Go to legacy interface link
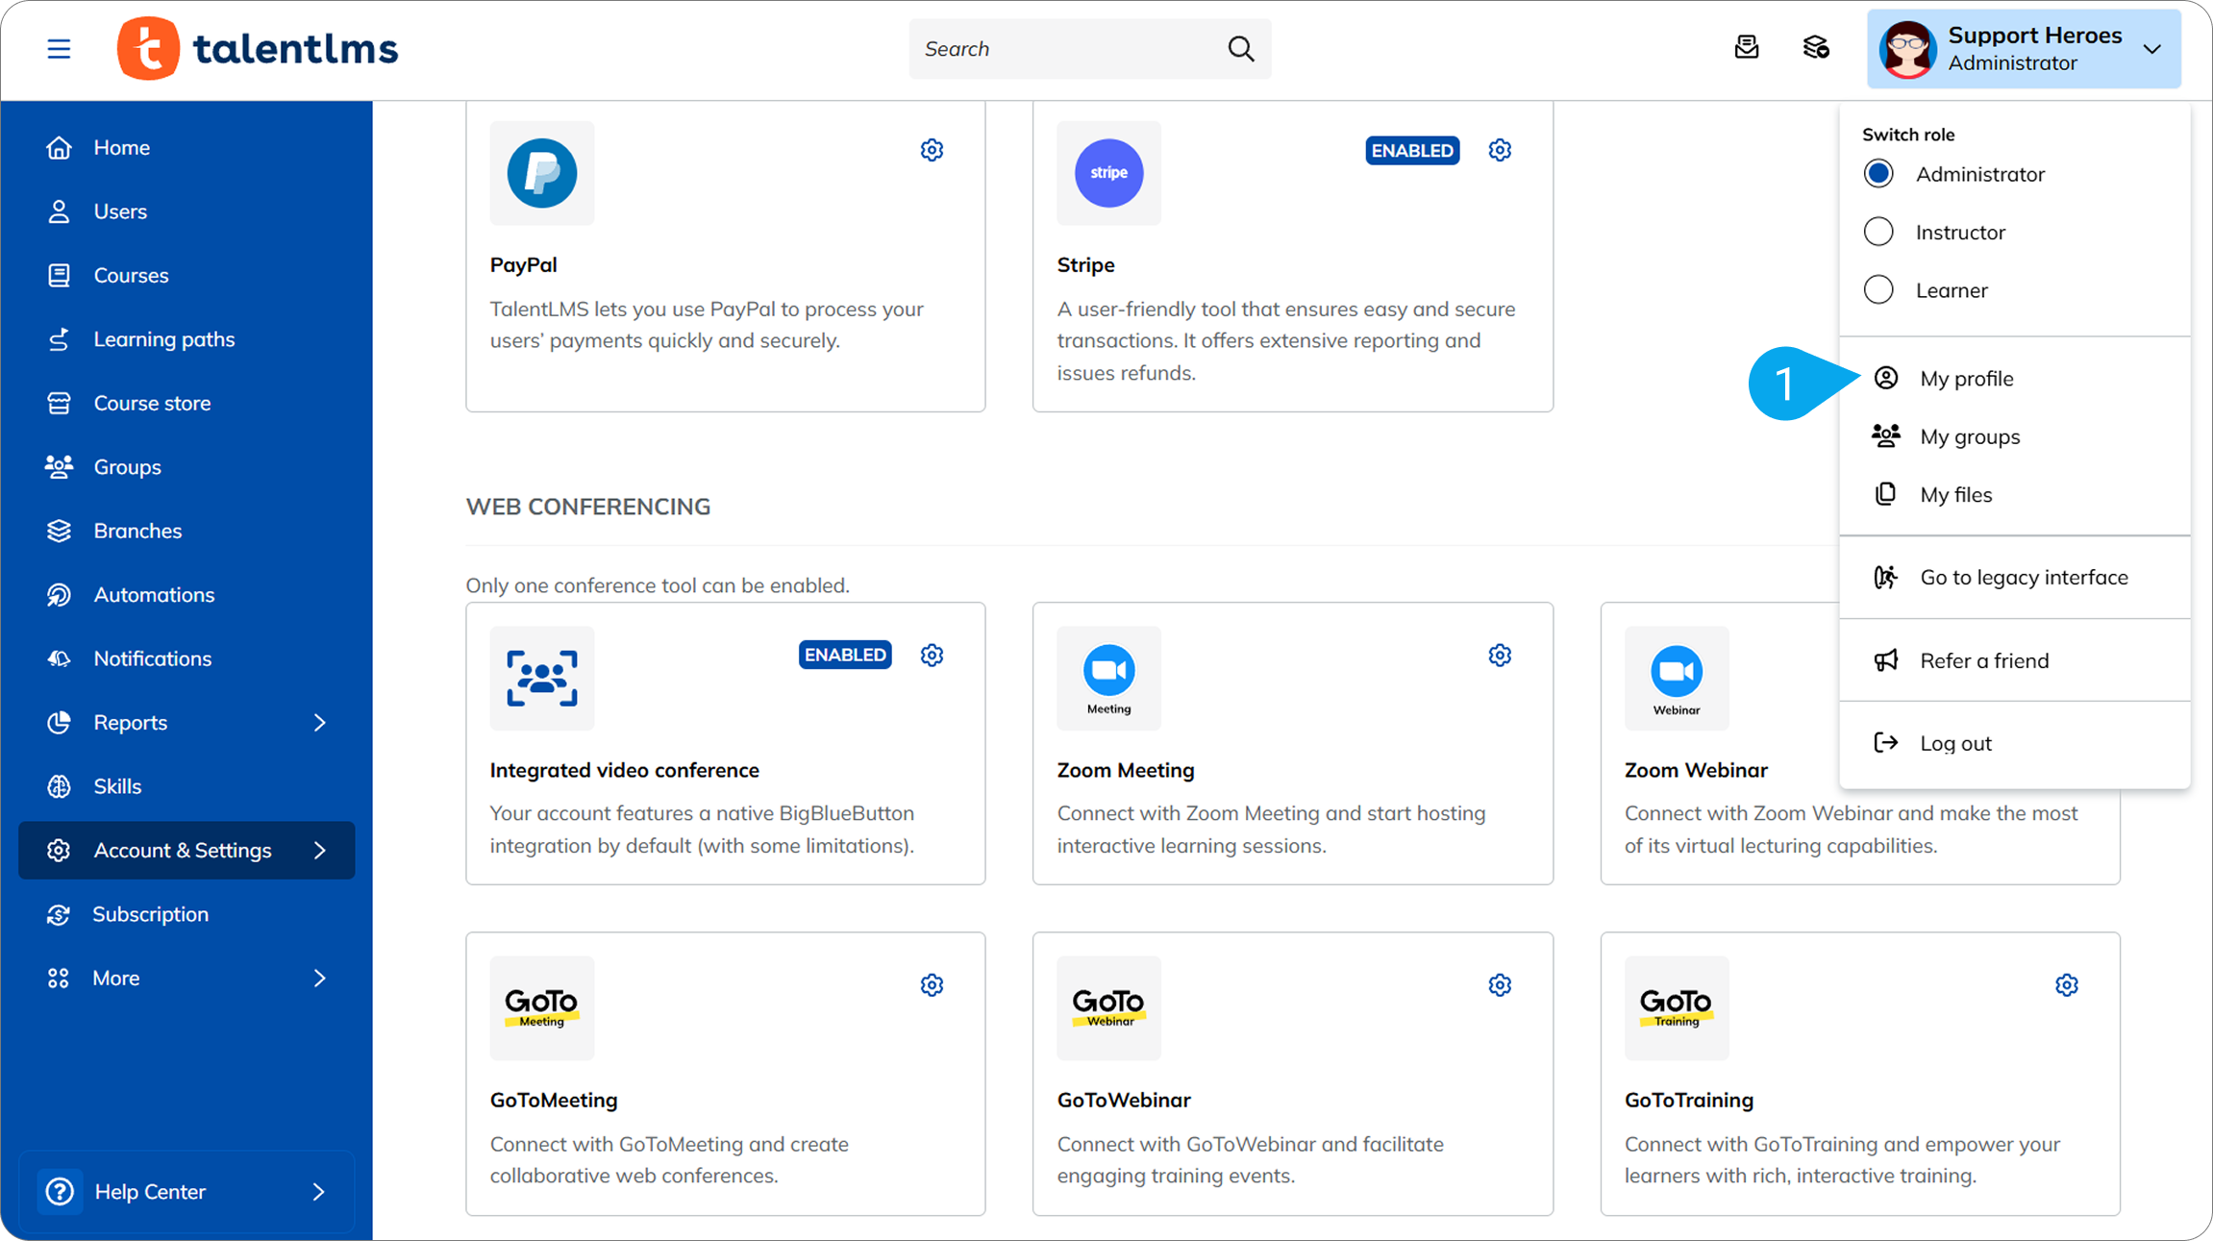Image resolution: width=2213 pixels, height=1241 pixels. point(2024,578)
